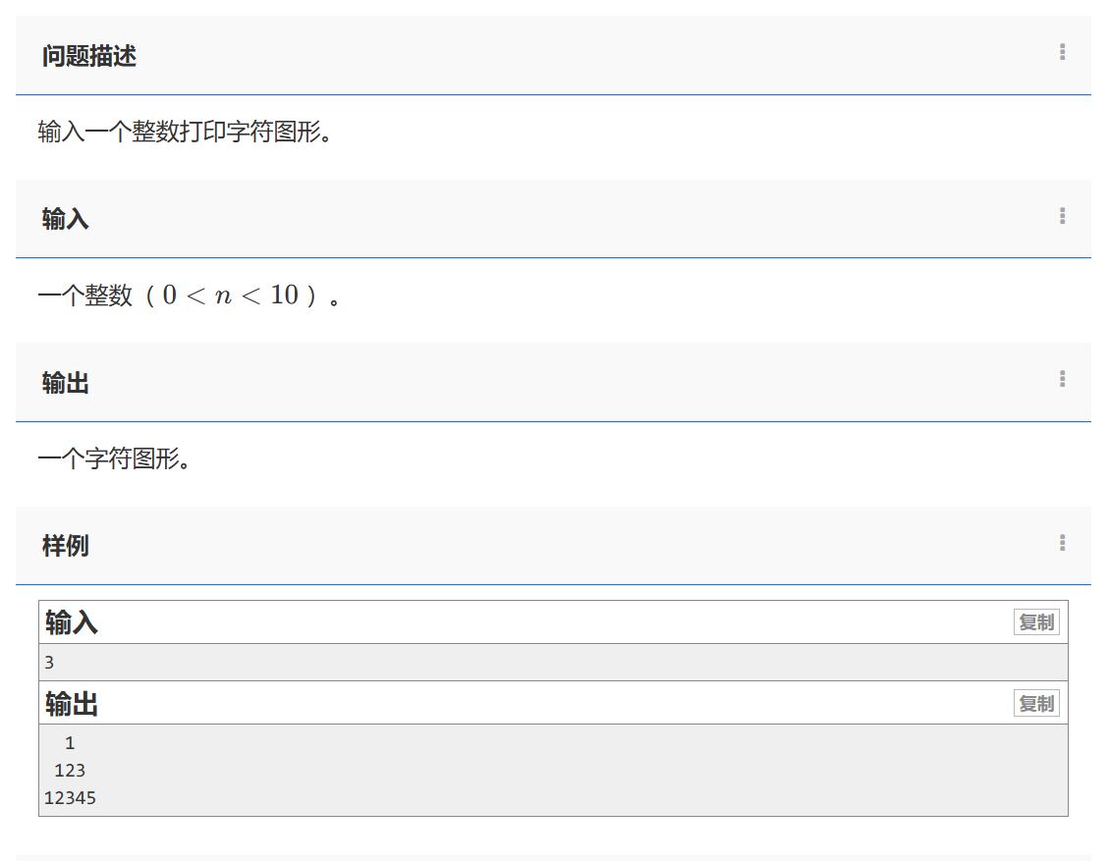Screen dimensions: 1108x861
Task: Select the sample input value 3
Action: pyautogui.click(x=46, y=662)
